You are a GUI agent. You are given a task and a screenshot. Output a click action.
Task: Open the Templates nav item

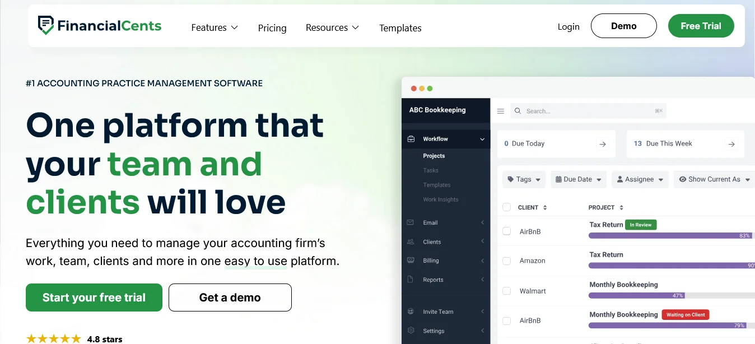400,28
